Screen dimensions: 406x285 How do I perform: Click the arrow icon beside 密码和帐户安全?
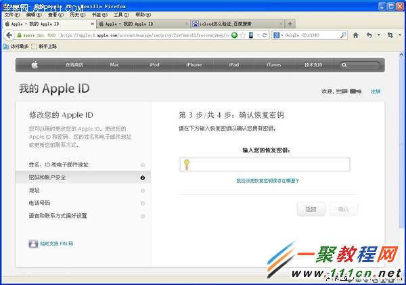coord(143,178)
